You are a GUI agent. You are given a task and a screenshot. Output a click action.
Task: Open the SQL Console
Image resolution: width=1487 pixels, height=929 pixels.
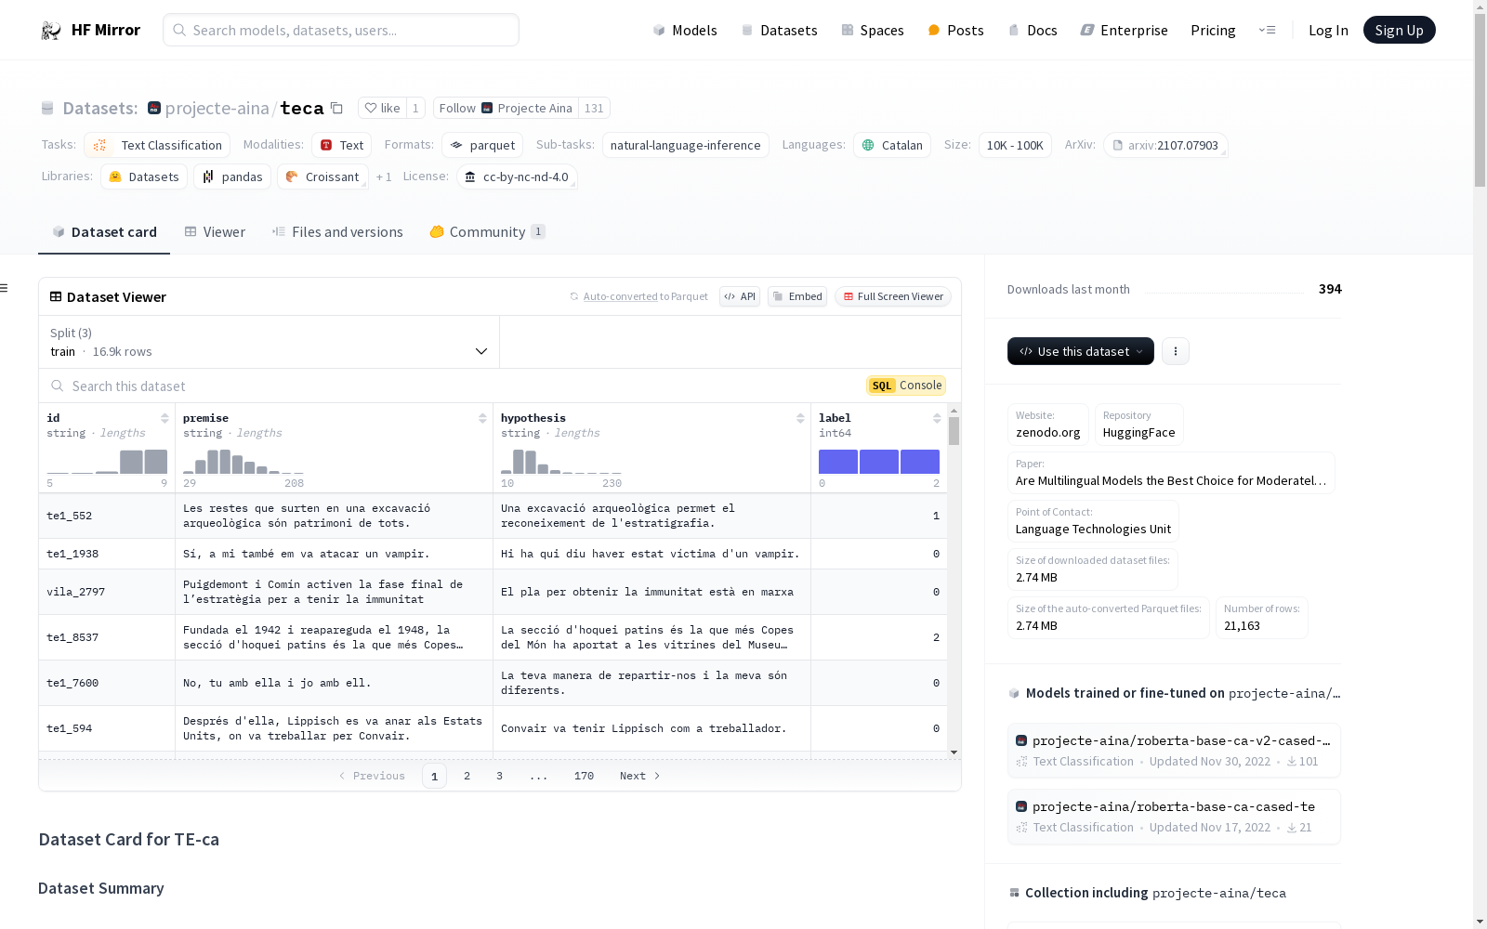pyautogui.click(x=906, y=386)
